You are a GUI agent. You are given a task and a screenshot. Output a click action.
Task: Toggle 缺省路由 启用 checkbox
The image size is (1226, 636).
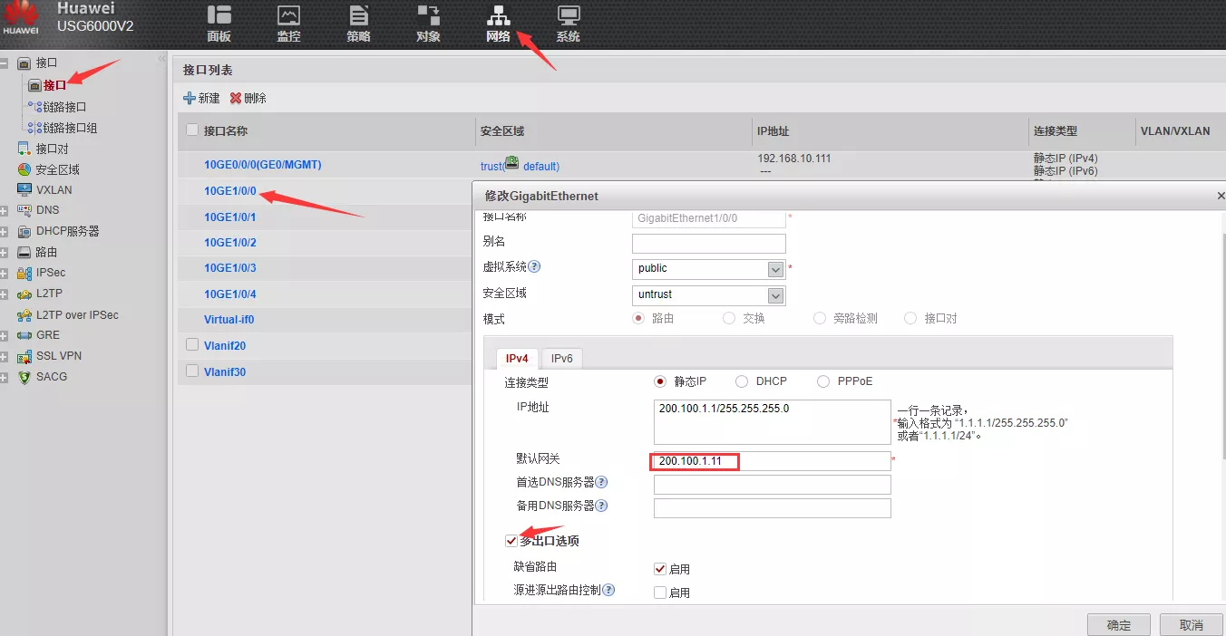(x=660, y=569)
